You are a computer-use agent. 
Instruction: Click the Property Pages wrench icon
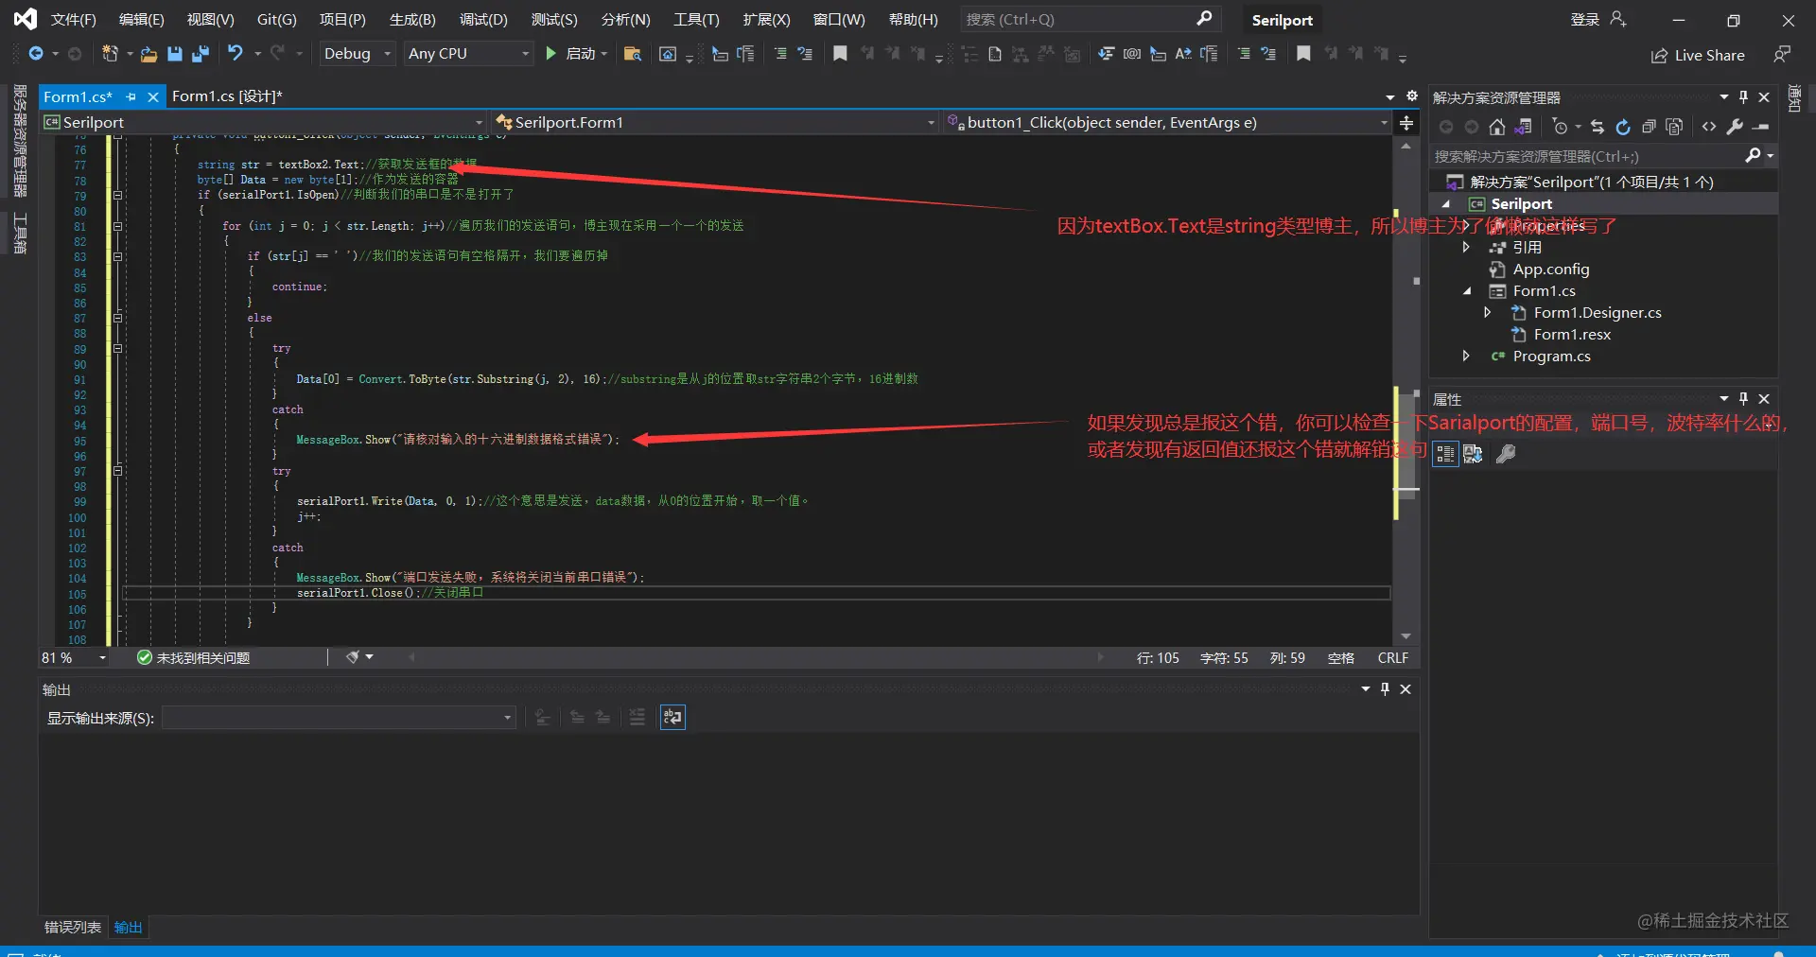click(1506, 454)
